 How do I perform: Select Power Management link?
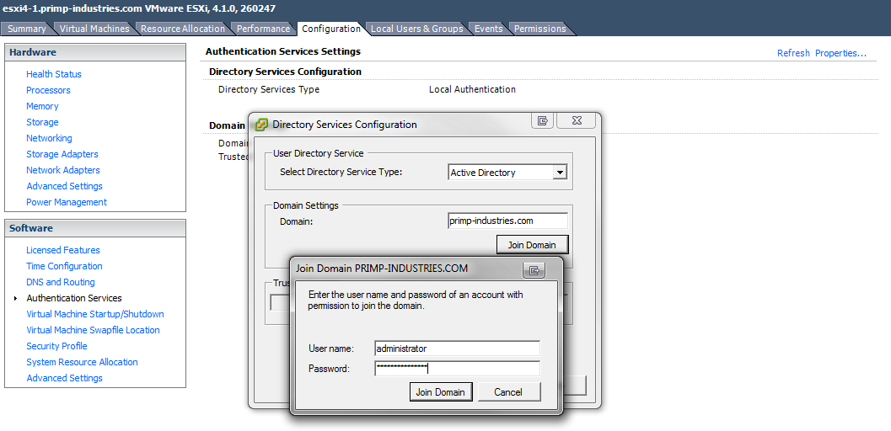pyautogui.click(x=67, y=202)
